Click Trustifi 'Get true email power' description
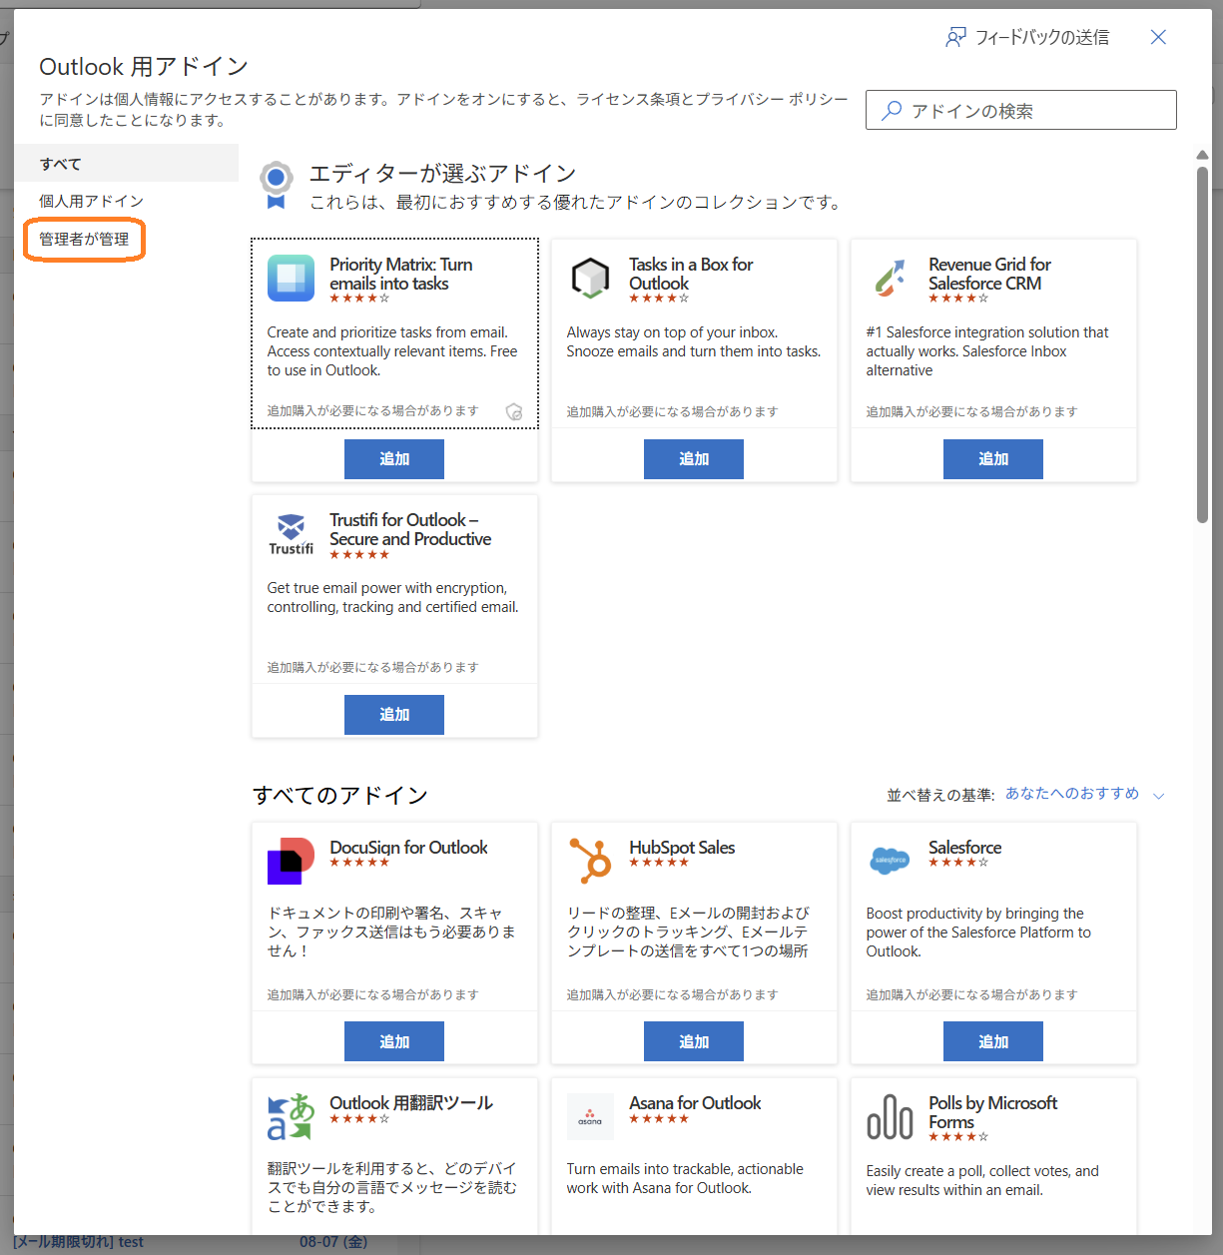The width and height of the screenshot is (1223, 1255). (392, 597)
